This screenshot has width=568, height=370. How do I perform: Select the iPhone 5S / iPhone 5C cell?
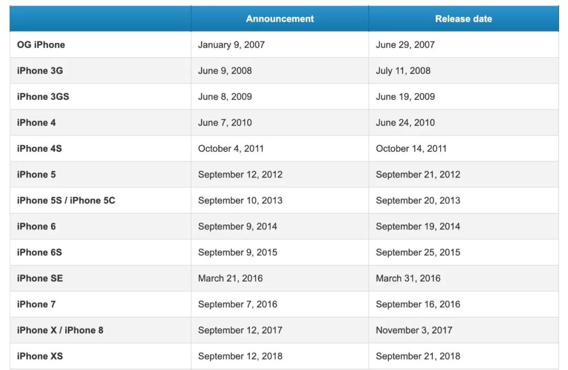pyautogui.click(x=66, y=200)
